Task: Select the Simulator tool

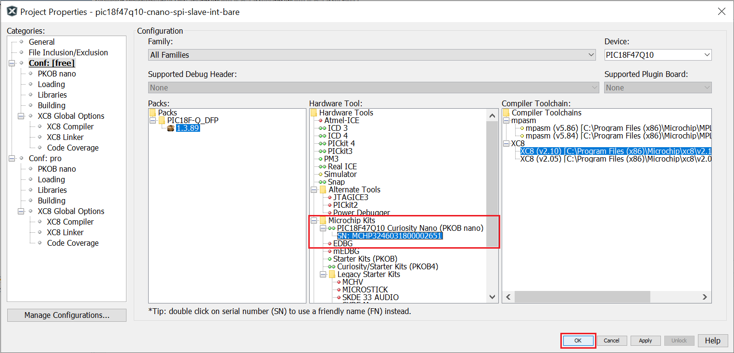Action: (340, 174)
